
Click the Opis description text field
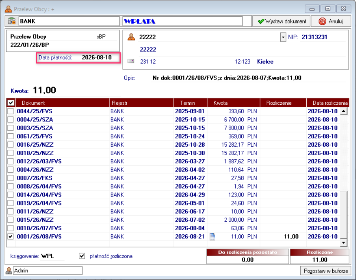(249, 78)
